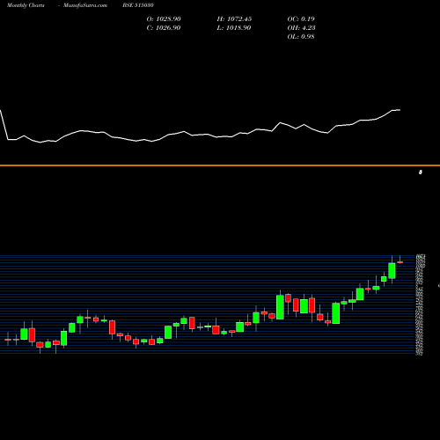Click the last small red candle on the chart
The height and width of the screenshot is (440, 440).
(400, 262)
